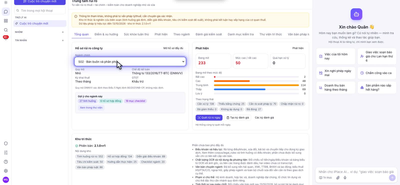Open the help question mark icon
Image resolution: width=400 pixels, height=185 pixels.
pyautogui.click(x=6, y=162)
